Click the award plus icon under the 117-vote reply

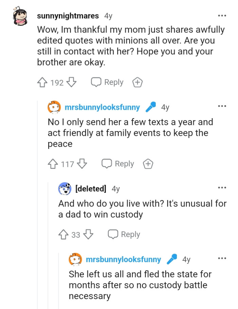pyautogui.click(x=148, y=164)
